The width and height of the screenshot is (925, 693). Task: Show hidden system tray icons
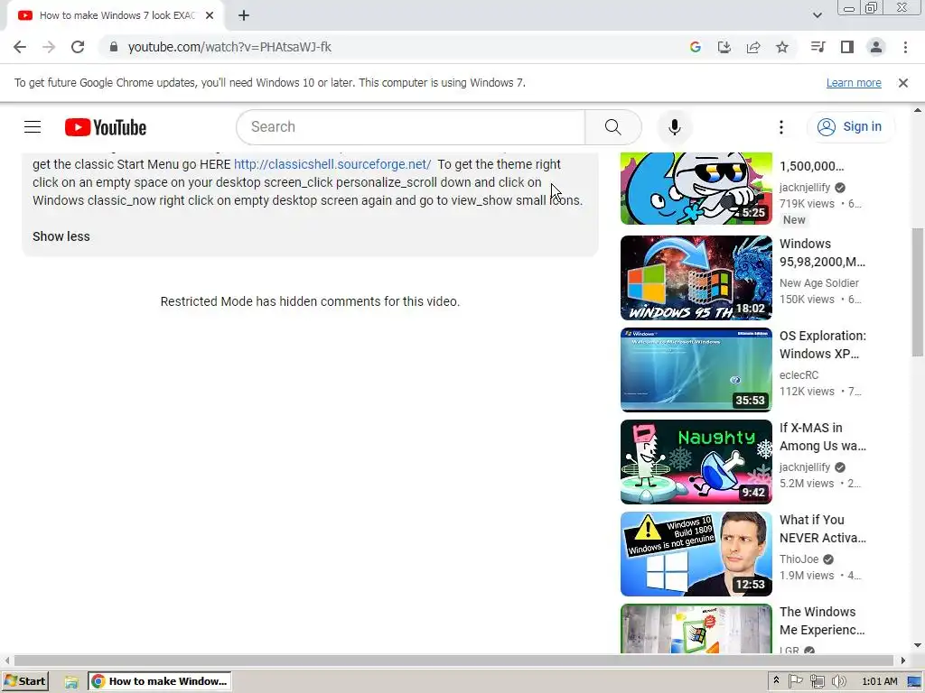776,680
